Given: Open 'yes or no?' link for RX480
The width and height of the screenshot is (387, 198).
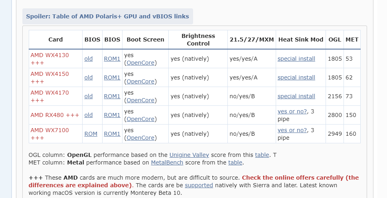Looking at the screenshot, I should pyautogui.click(x=292, y=111).
